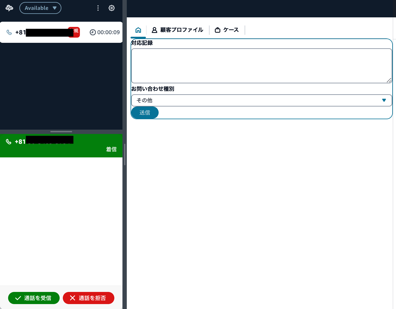Viewport: 396px width, 309px height.
Task: Reject the call with 通話を拒否
Action: click(89, 298)
